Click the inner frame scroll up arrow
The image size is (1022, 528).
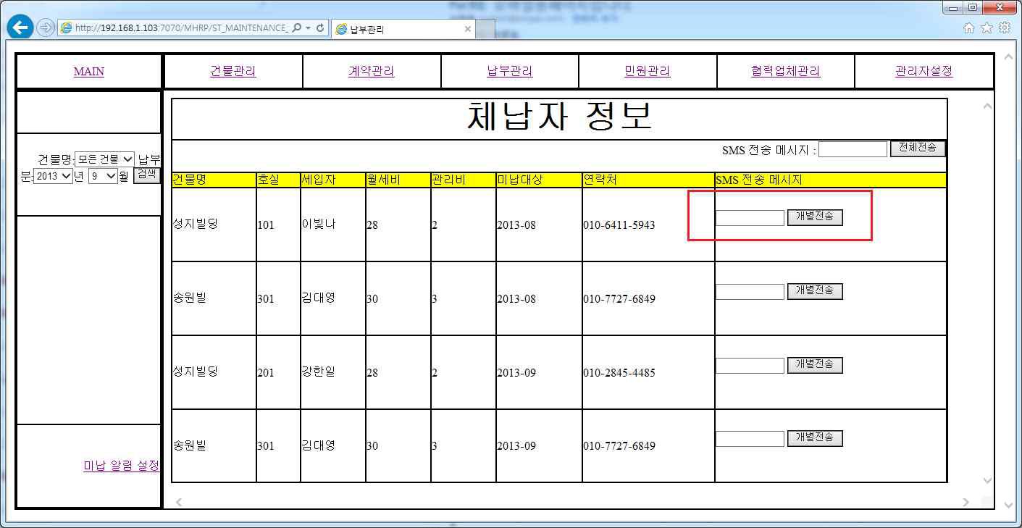tap(987, 106)
